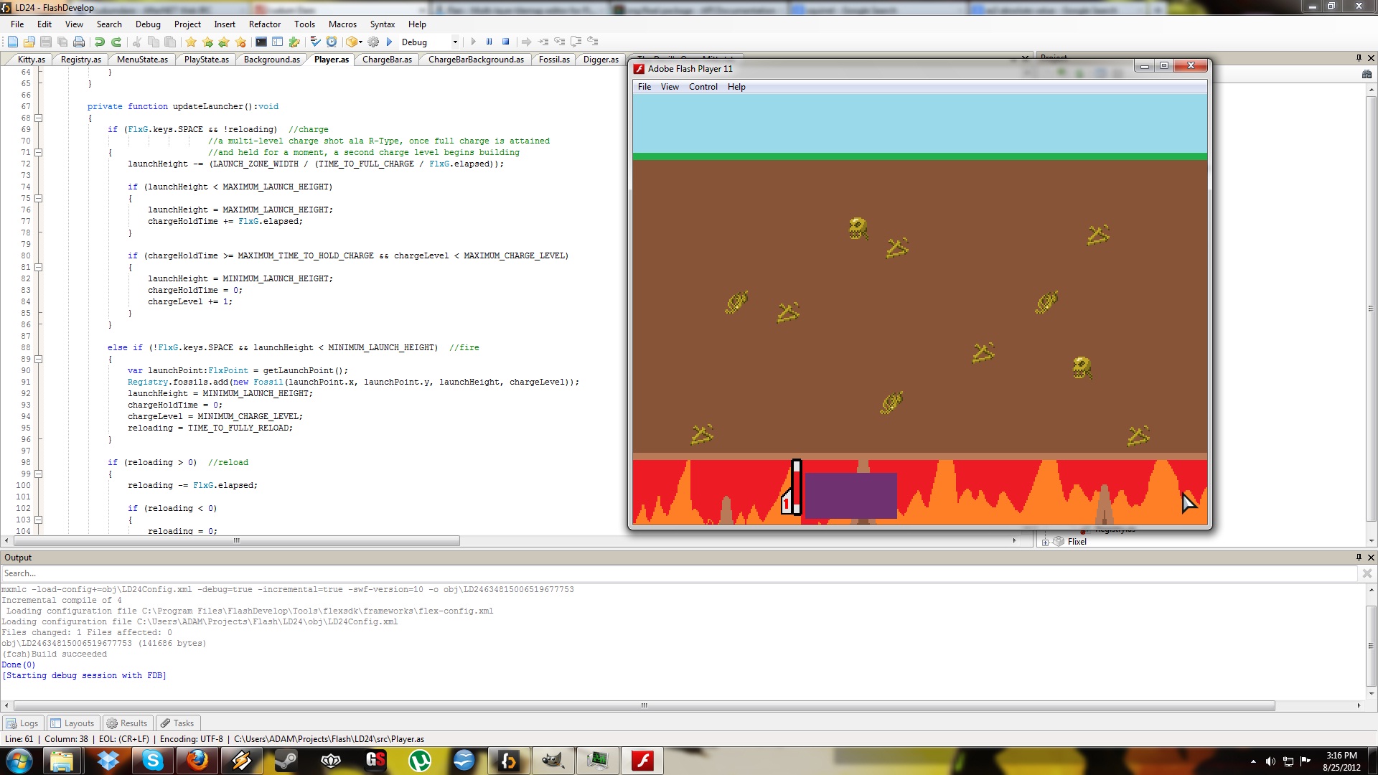Open Control menu in Flash Player

point(703,87)
